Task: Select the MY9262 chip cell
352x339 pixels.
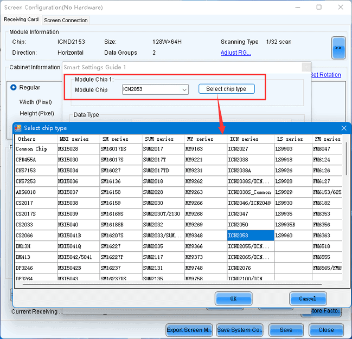Action: pos(206,181)
